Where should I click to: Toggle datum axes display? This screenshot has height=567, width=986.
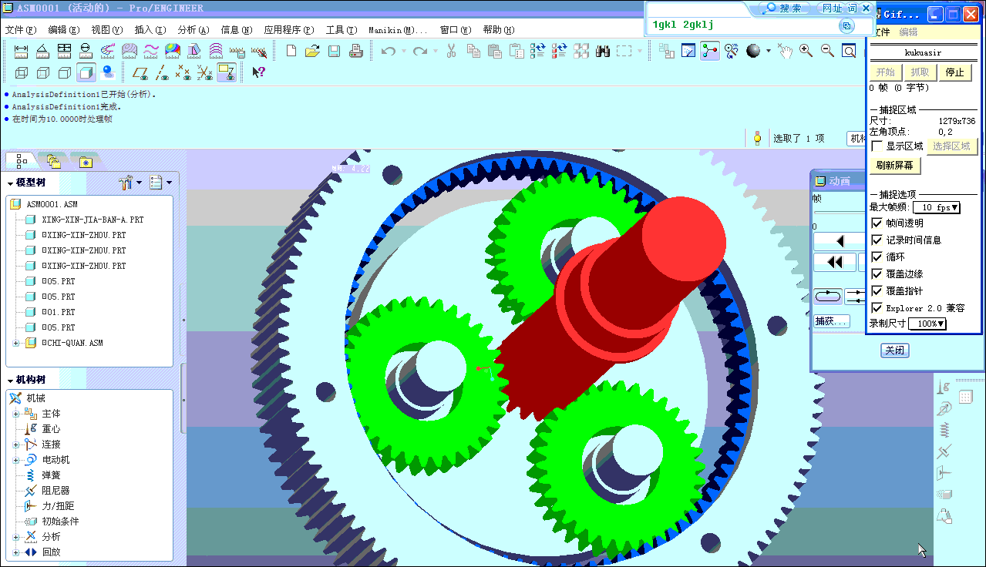coord(162,72)
